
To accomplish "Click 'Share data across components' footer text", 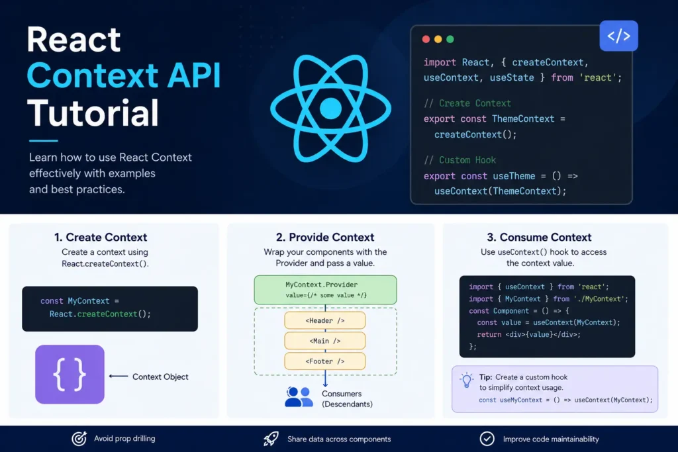I will [339, 439].
